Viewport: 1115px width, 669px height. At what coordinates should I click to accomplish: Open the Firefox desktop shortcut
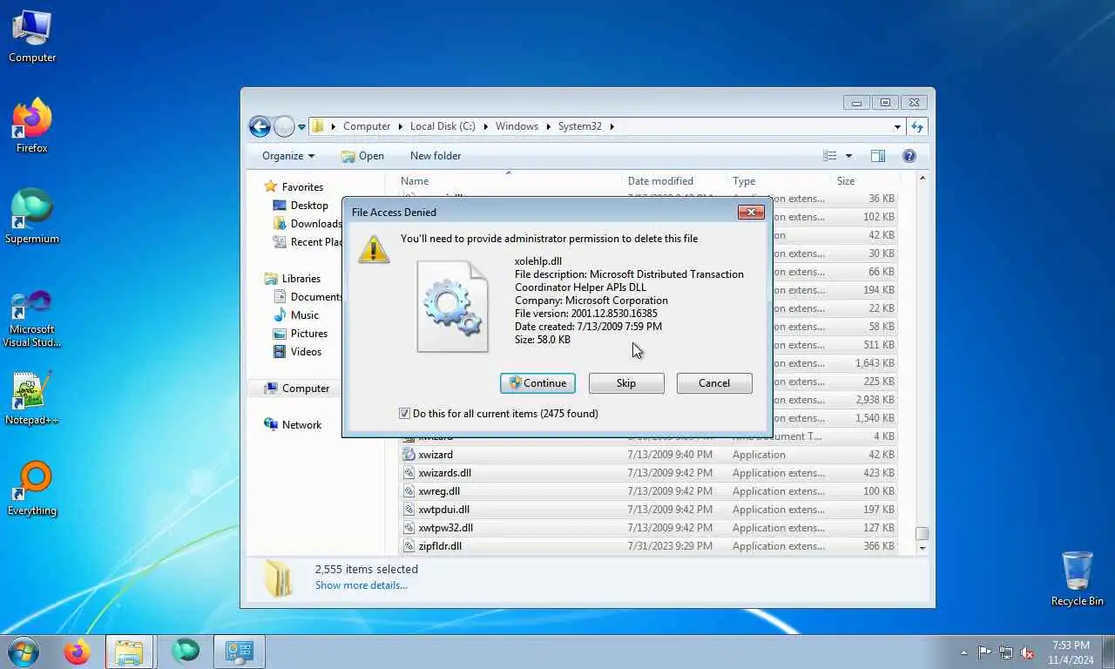point(32,127)
